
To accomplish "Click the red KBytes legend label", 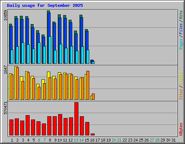I will [x=181, y=129].
